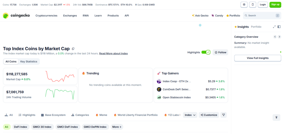The width and height of the screenshot is (284, 134).
Task: Click the ad info icon
Action: click(x=200, y=25)
